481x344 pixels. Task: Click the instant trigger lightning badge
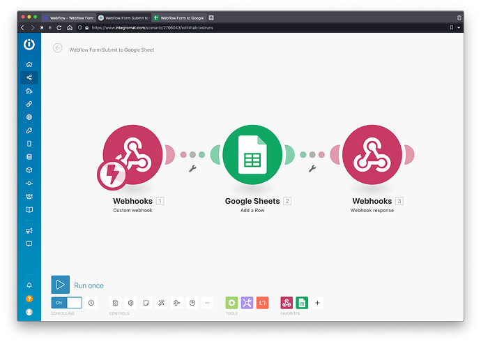pyautogui.click(x=112, y=175)
